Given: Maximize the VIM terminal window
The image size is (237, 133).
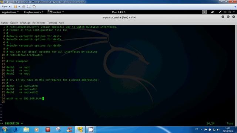Looking at the screenshot, I should (x=228, y=17).
